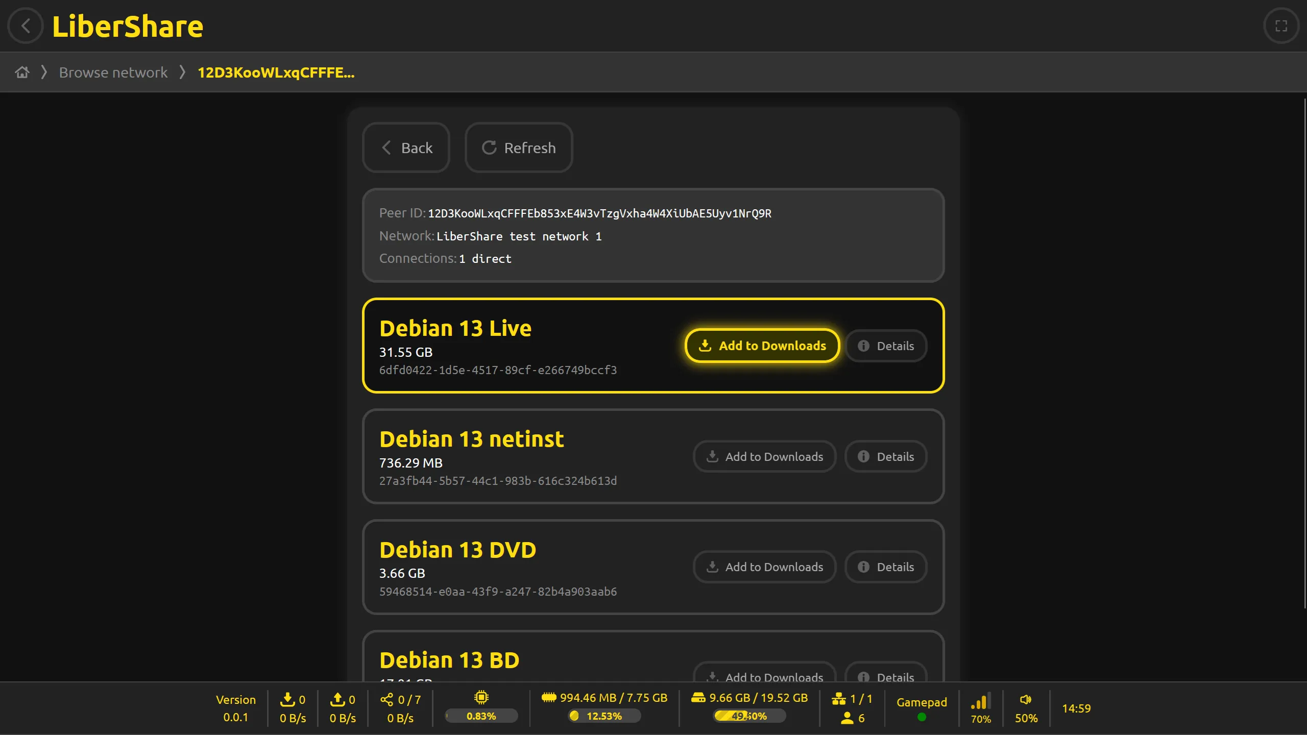The height and width of the screenshot is (735, 1307).
Task: Select the Debian 13 DVD title
Action: (x=458, y=550)
